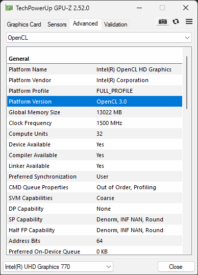Select the DP Capability row
This screenshot has width=198, height=275.
tap(95, 209)
